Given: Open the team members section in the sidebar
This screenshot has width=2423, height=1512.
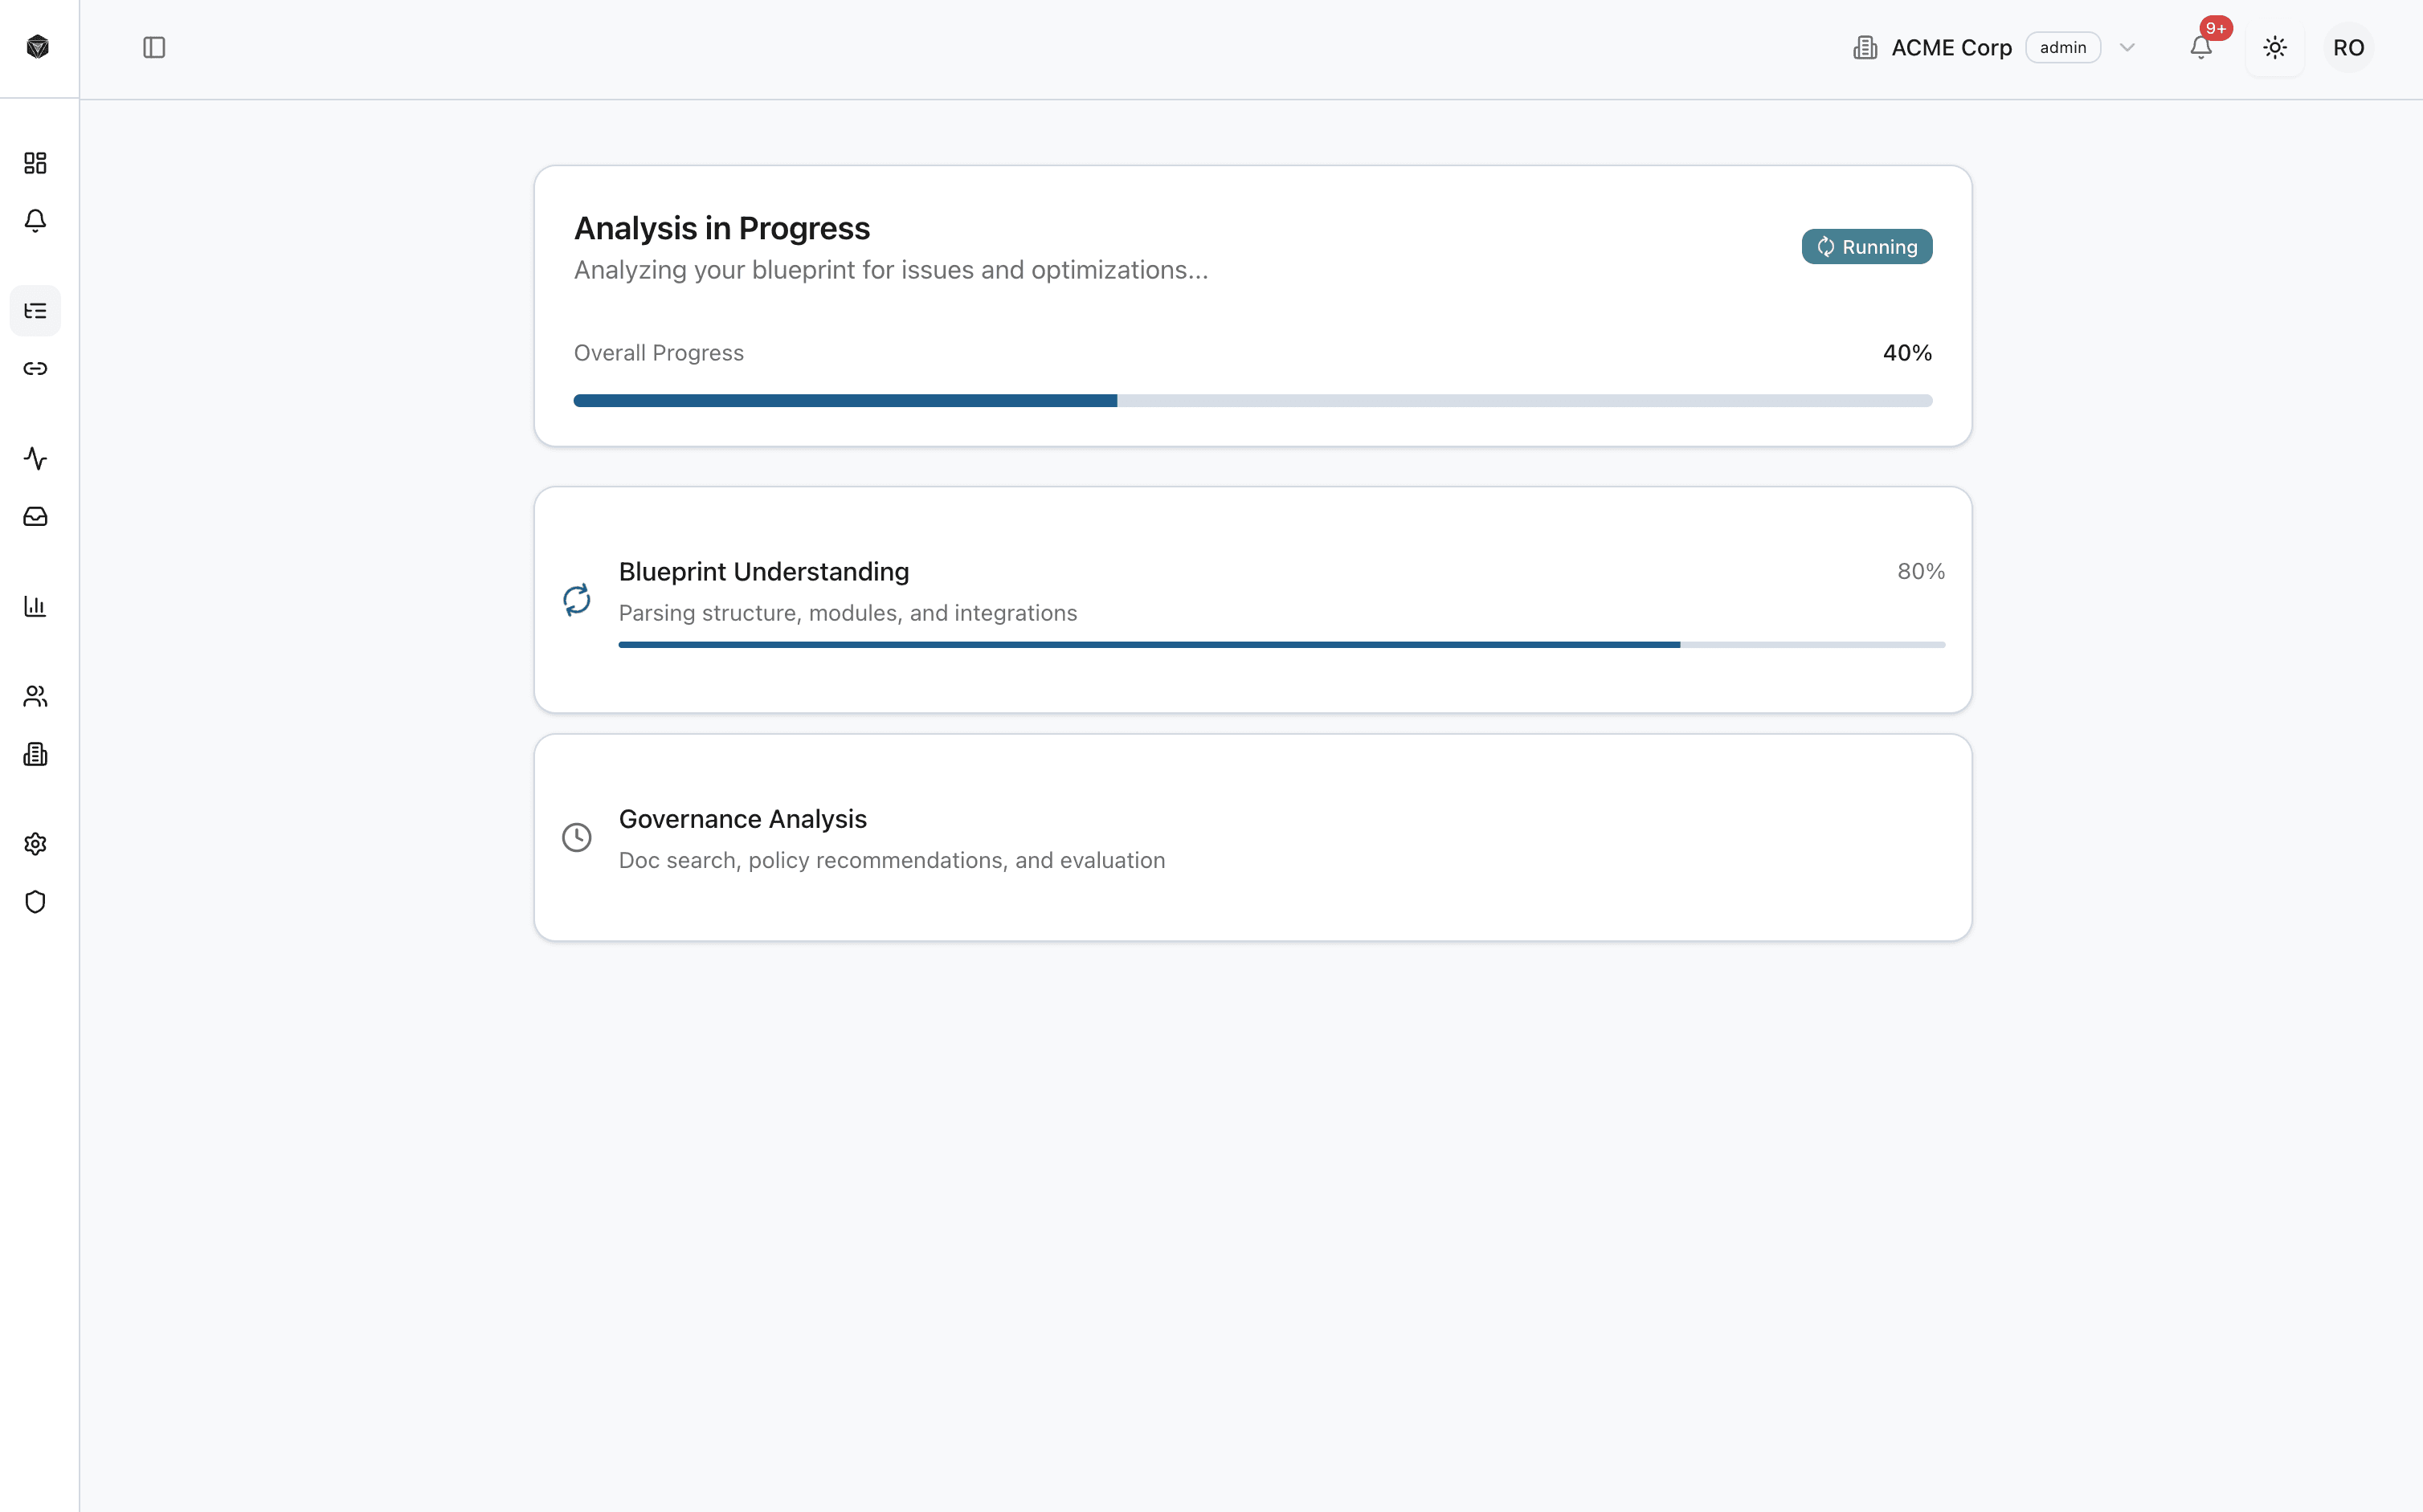Looking at the screenshot, I should [x=36, y=696].
